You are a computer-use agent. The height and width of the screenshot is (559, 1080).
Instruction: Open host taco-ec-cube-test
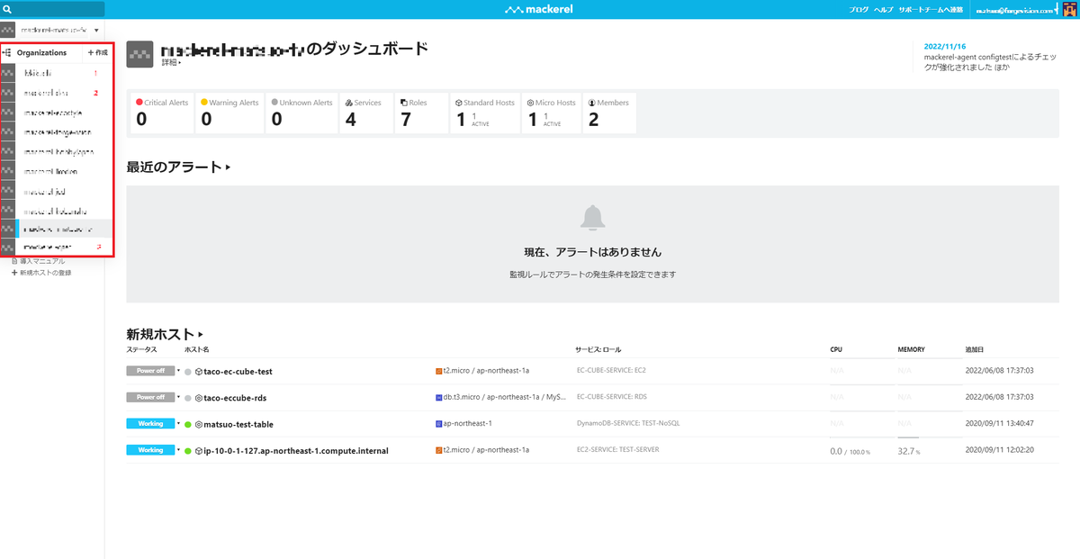pyautogui.click(x=238, y=371)
